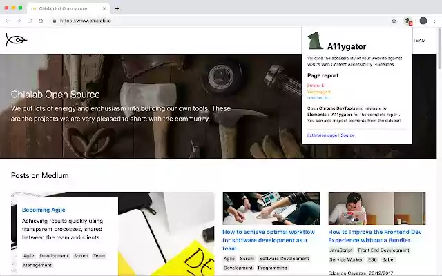442x276 pixels.
Task: Go to the browser home page
Action: [x=41, y=21]
